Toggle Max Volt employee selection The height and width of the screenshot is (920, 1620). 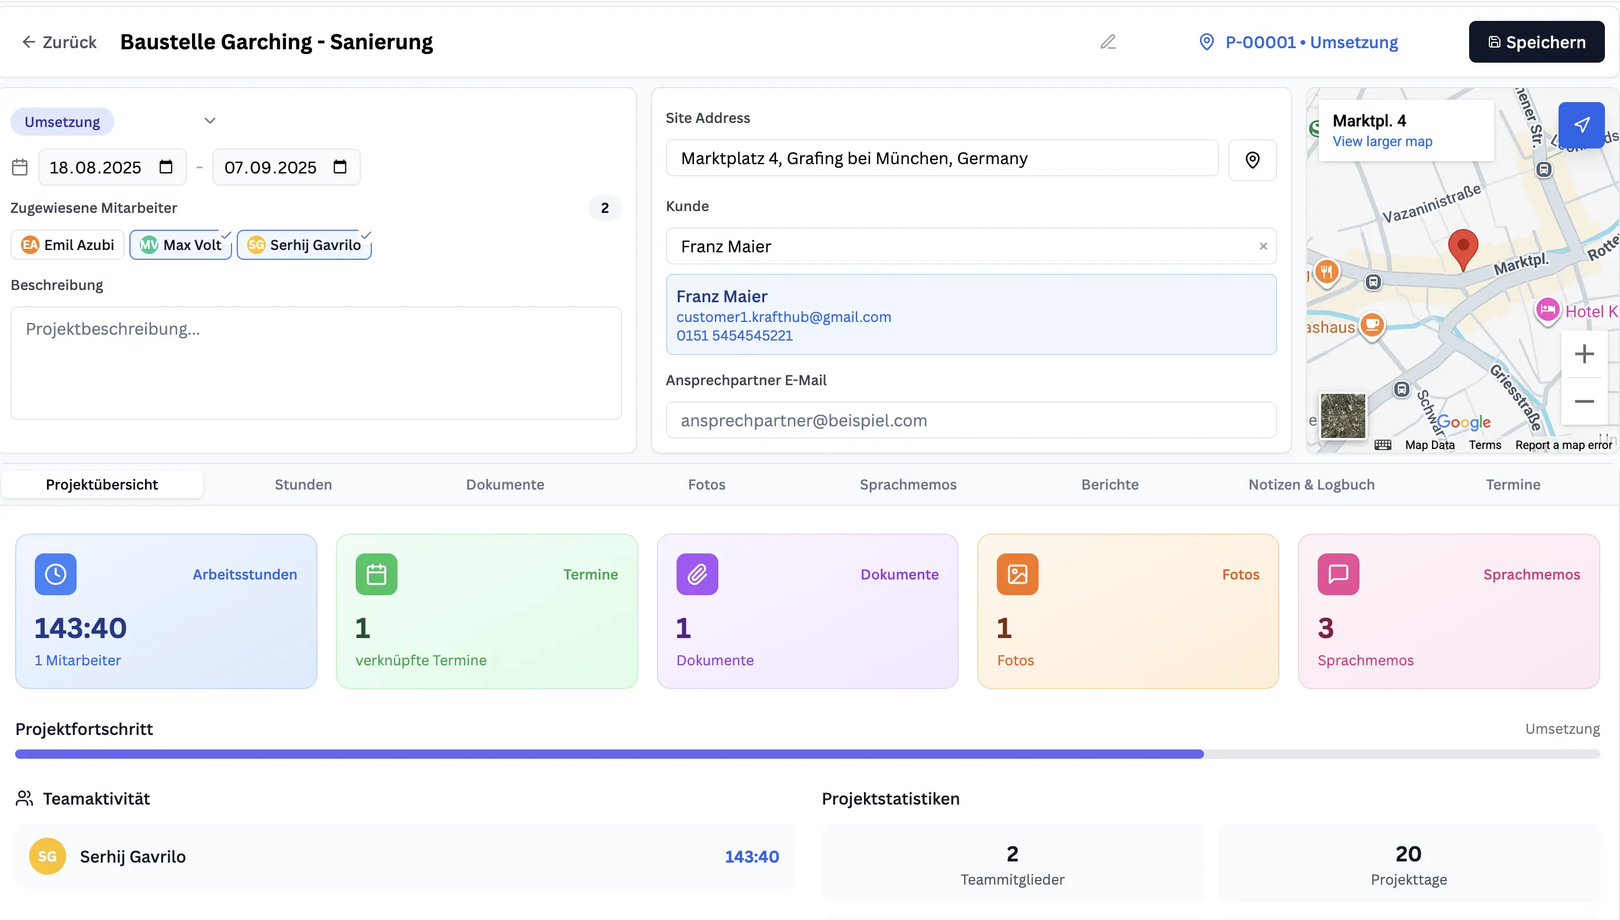pyautogui.click(x=180, y=245)
